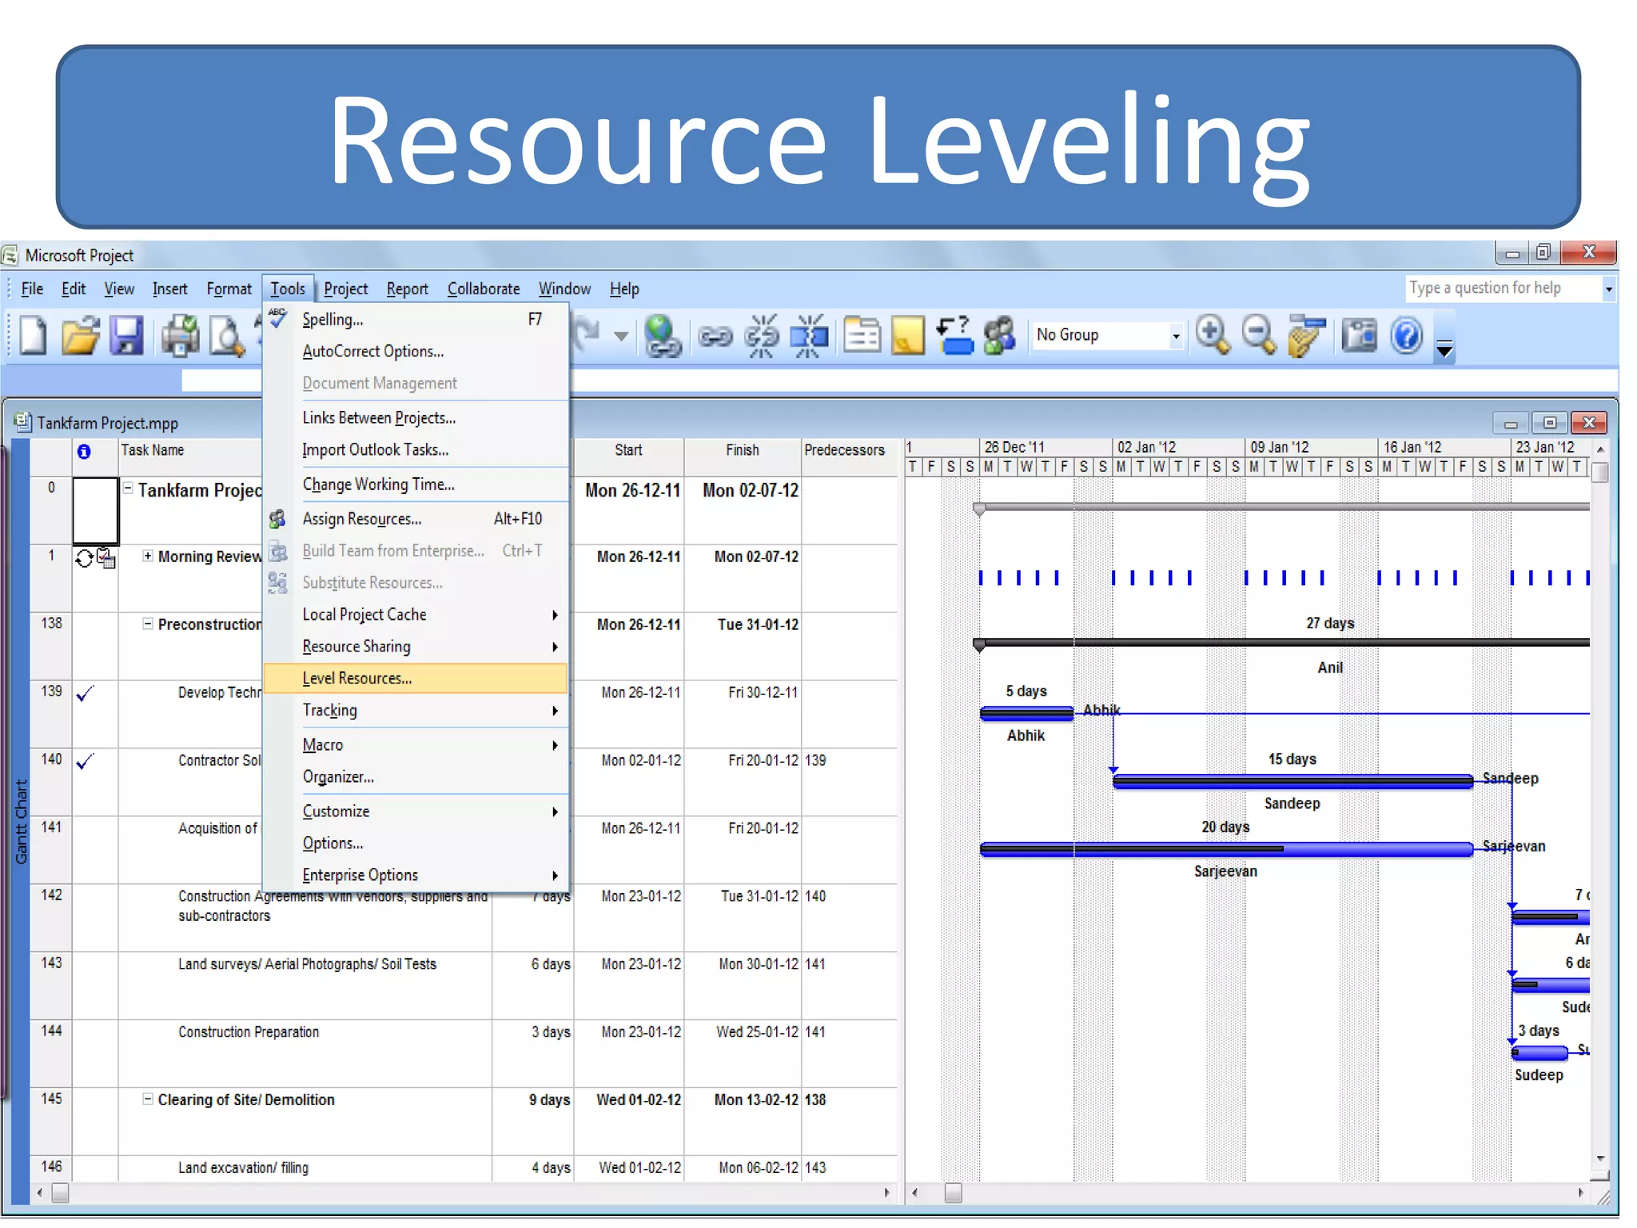Expand the Morning Review task group
This screenshot has height=1228, width=1637.
point(148,556)
